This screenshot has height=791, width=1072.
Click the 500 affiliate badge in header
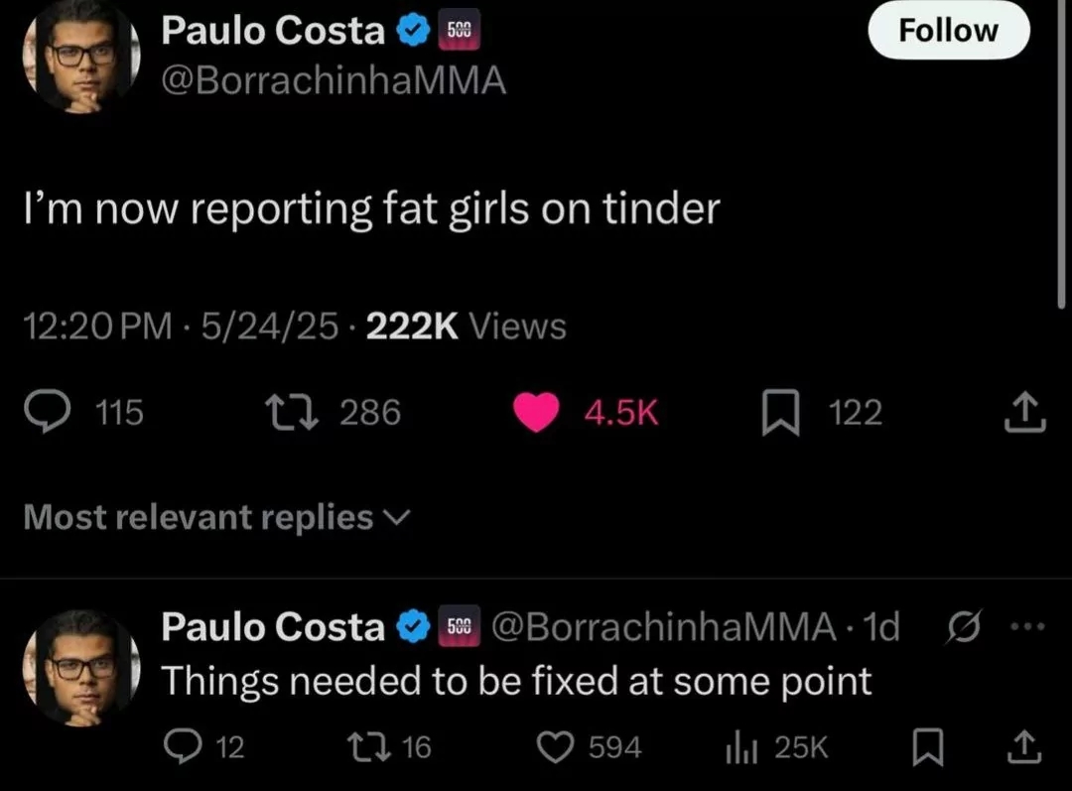[459, 30]
